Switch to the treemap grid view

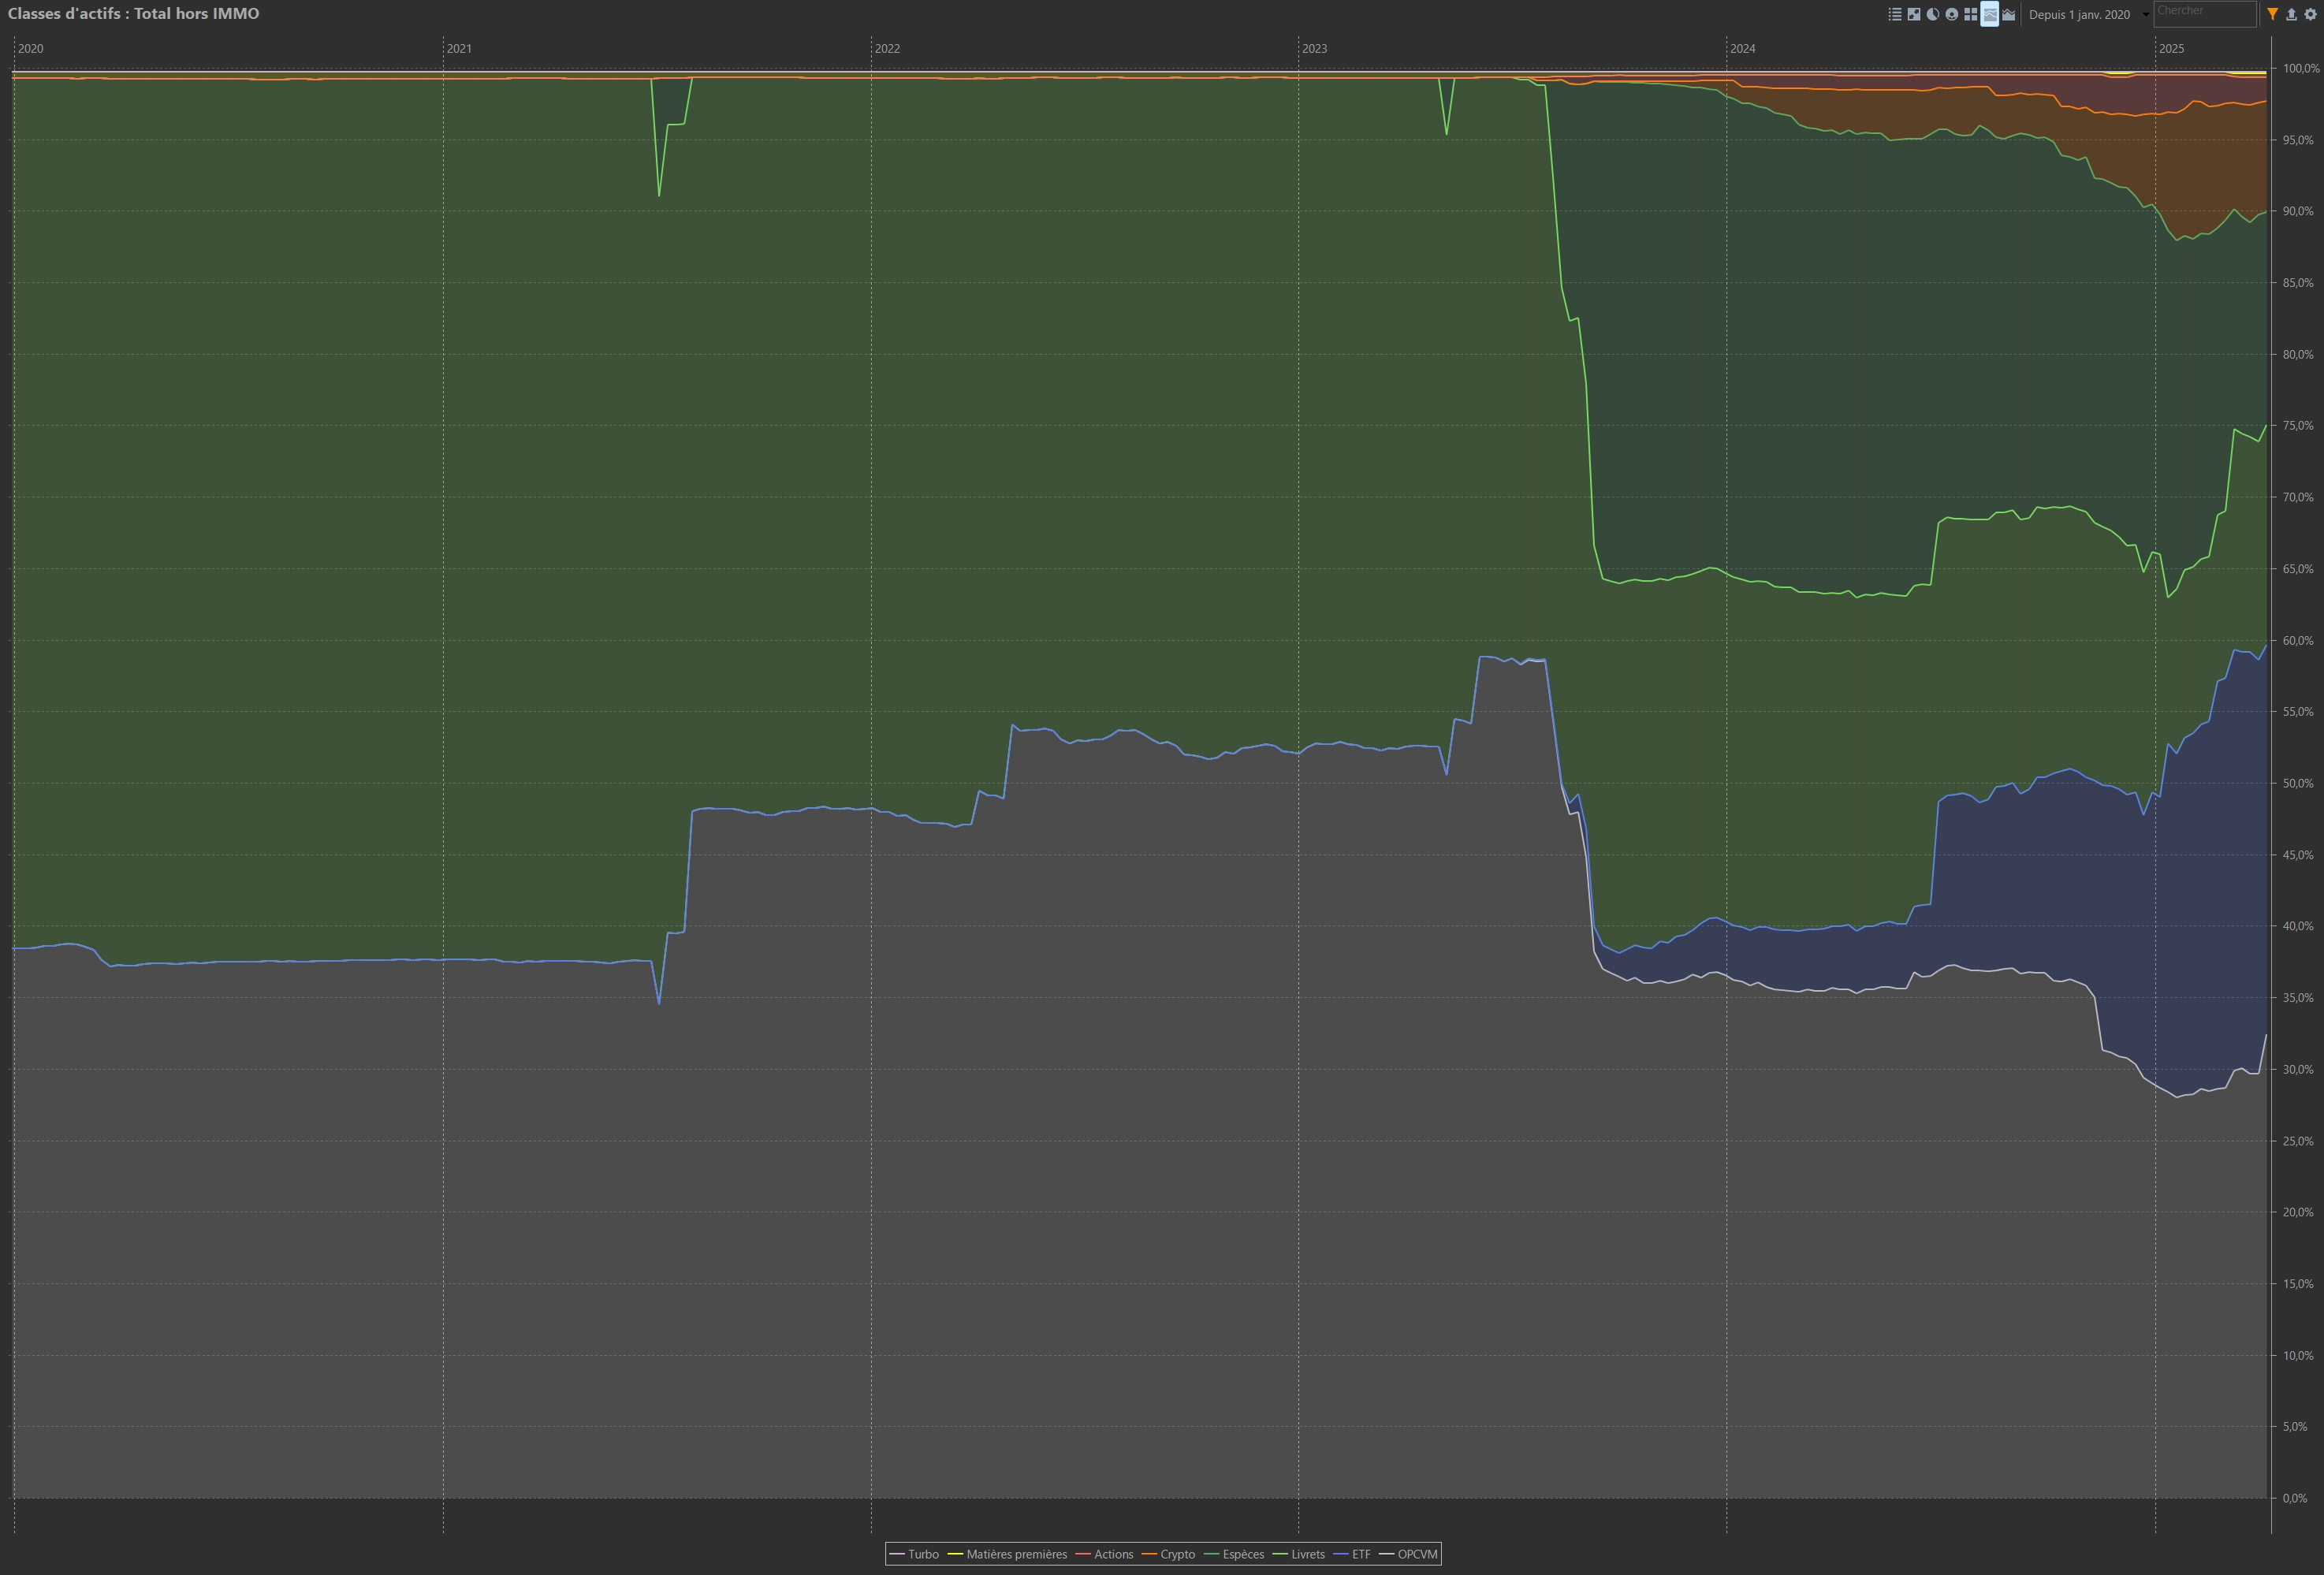pyautogui.click(x=1970, y=14)
